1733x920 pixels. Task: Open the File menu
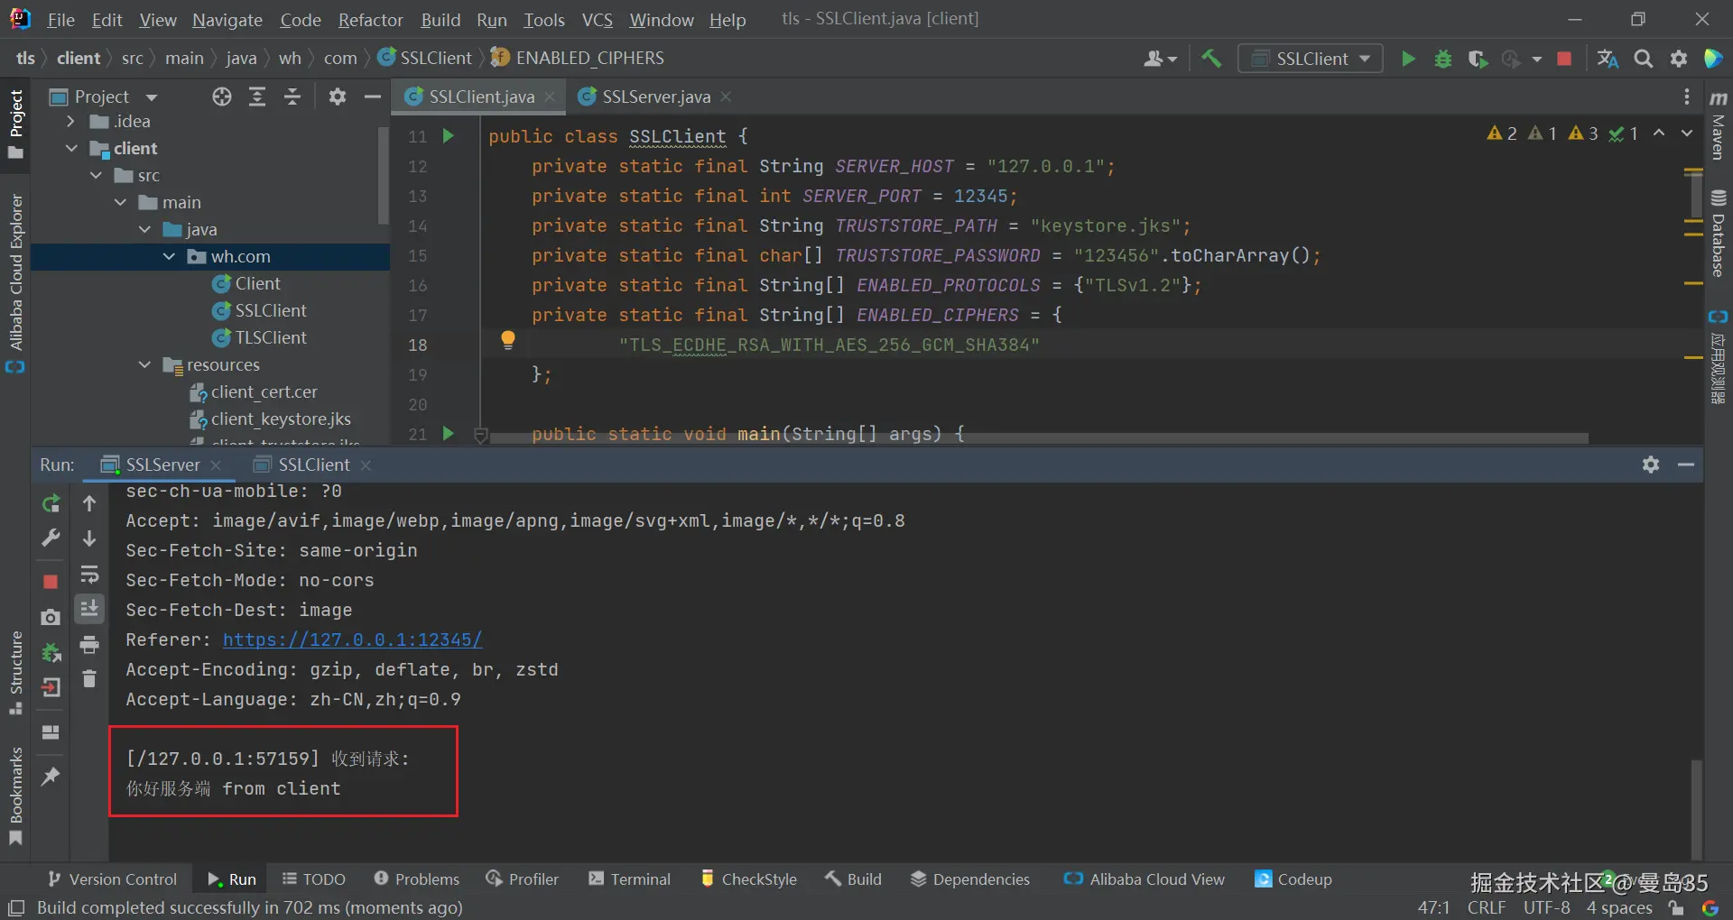[x=60, y=19]
